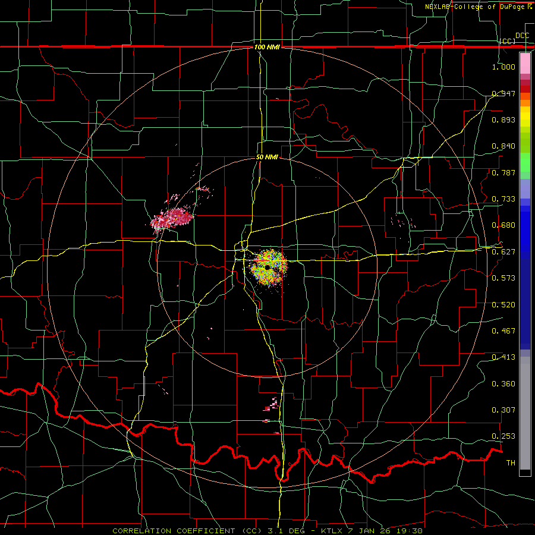This screenshot has height=535, width=535.
Task: Select the 0.573 legend value
Action: (503, 278)
